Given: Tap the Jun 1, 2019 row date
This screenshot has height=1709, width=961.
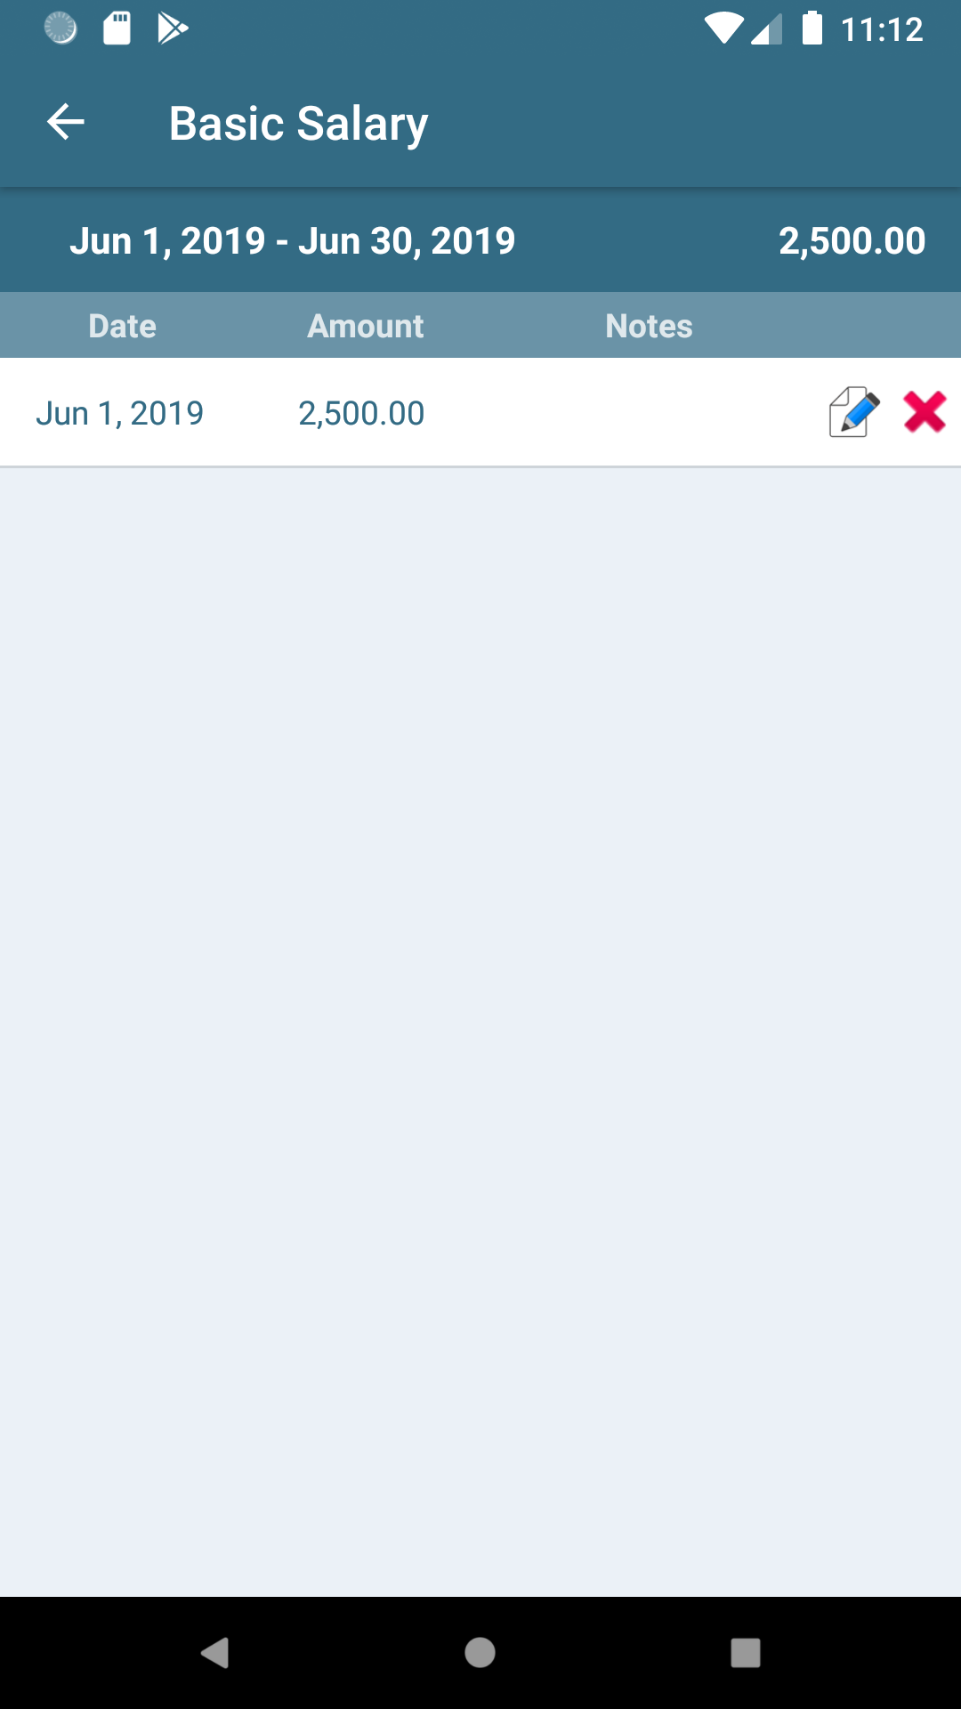Looking at the screenshot, I should (120, 413).
